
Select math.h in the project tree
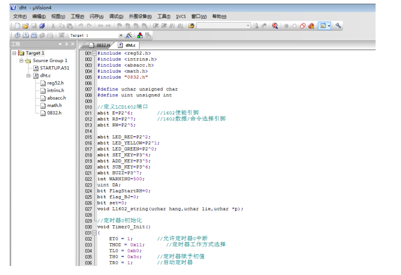[55, 105]
